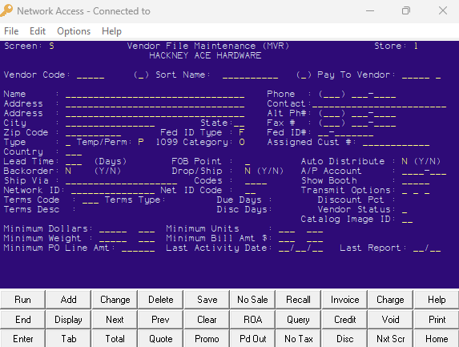459x347 pixels.
Task: Click the Fed ID# field
Action: coord(346,133)
